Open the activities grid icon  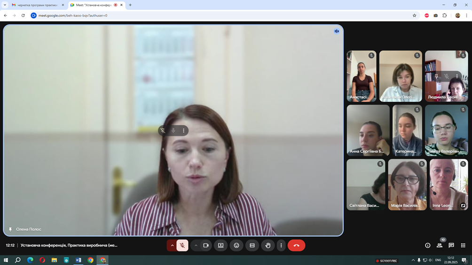[x=463, y=245]
